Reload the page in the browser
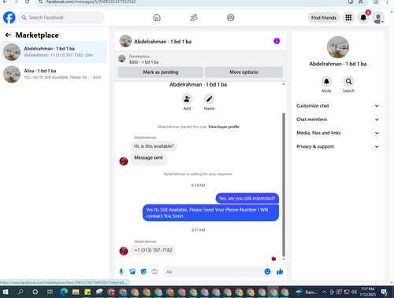 (x=27, y=2)
